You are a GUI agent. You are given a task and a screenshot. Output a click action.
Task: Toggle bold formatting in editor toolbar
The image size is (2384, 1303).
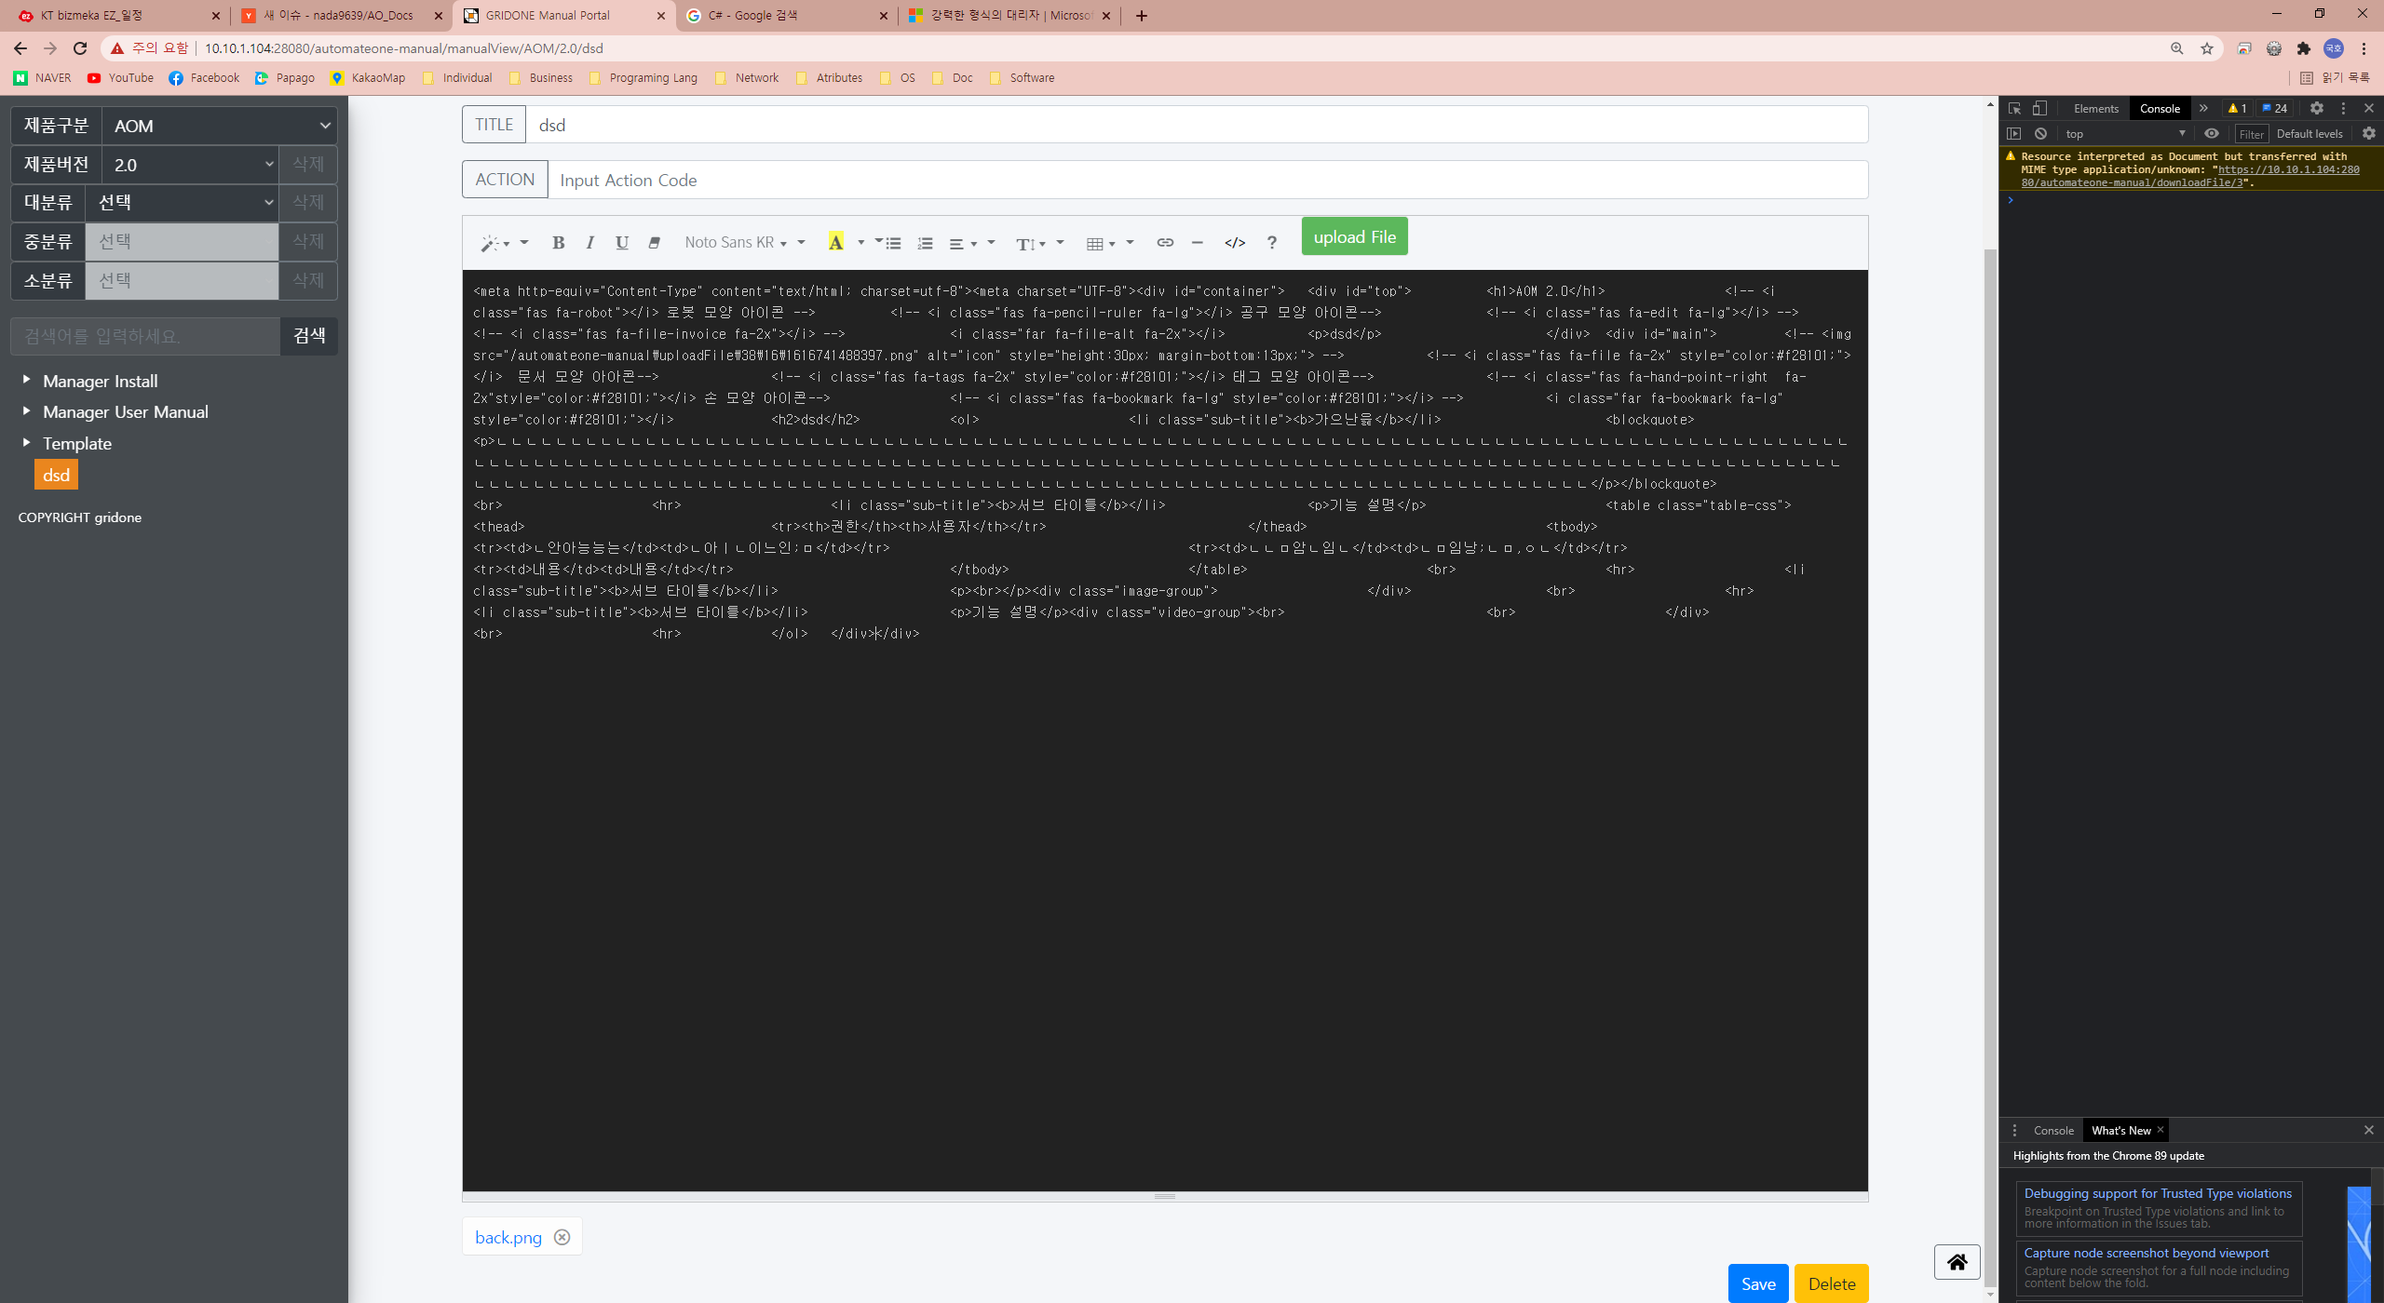[x=558, y=243]
